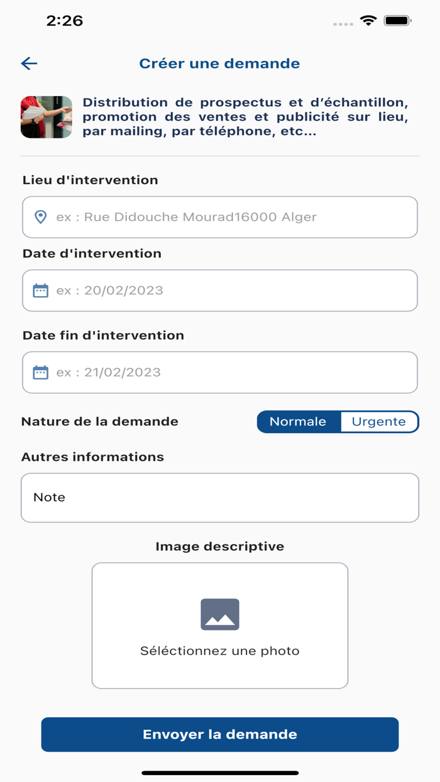Click the location pin icon
This screenshot has width=440, height=782.
pyautogui.click(x=40, y=217)
